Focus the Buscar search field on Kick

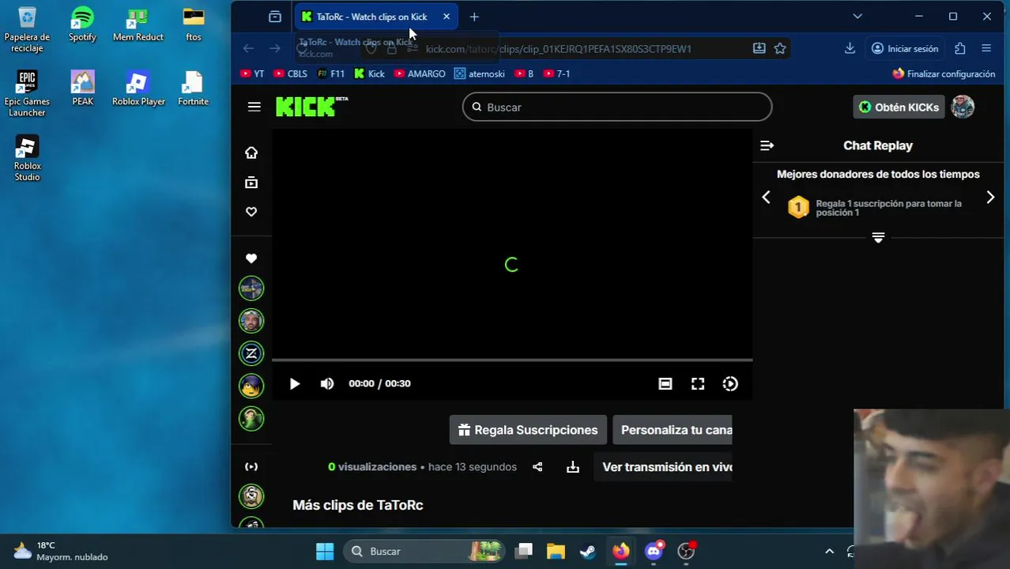coord(617,107)
